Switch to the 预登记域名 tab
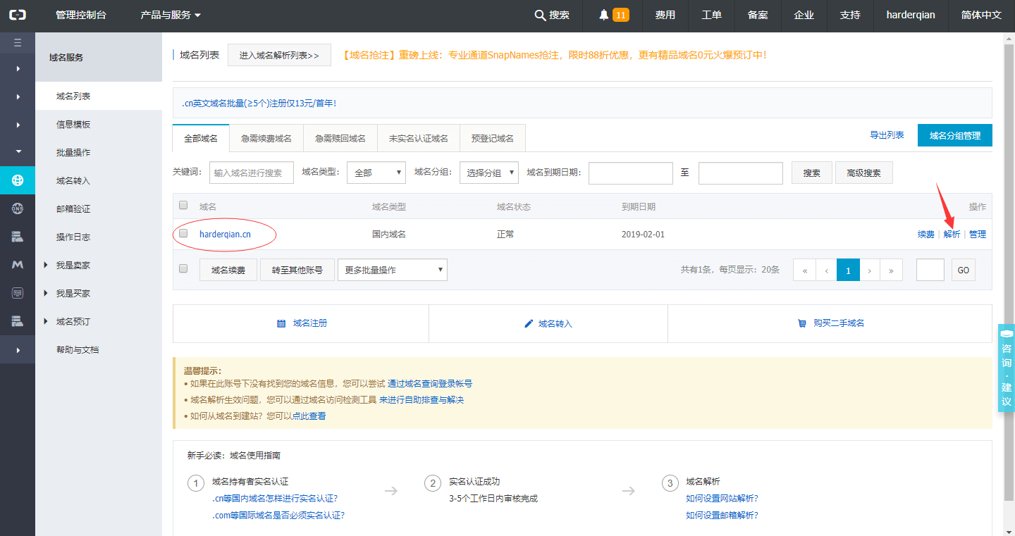 click(493, 138)
